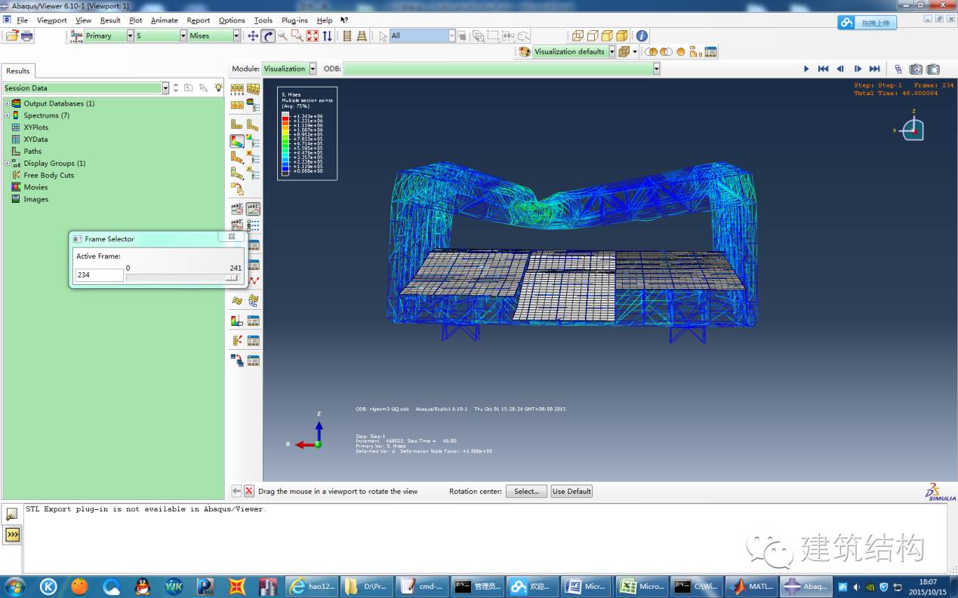This screenshot has width=958, height=598.
Task: Click the command line interface arrows icon
Action: 12,535
